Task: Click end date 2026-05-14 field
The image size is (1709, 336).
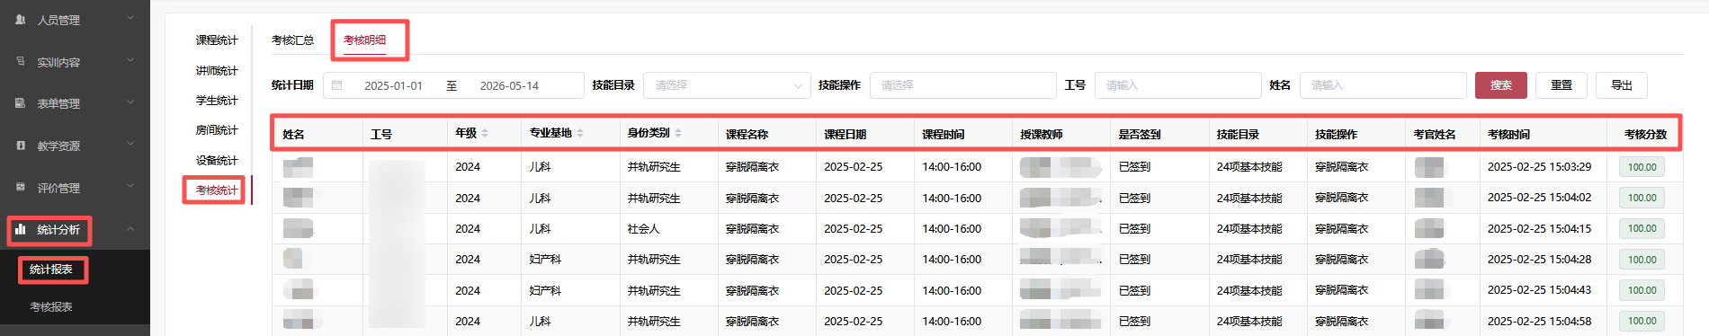Action: click(509, 86)
